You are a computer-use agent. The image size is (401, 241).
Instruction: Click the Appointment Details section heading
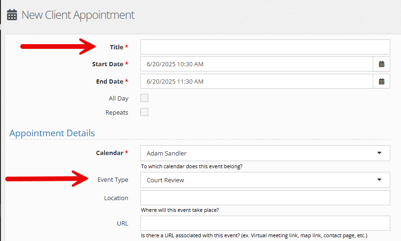52,133
